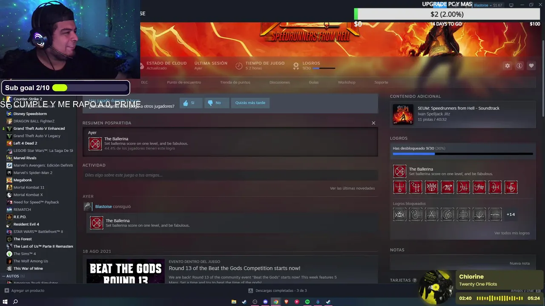The image size is (545, 306).
Task: Click the plus icon beside Agregar un producto
Action: pos(6,291)
